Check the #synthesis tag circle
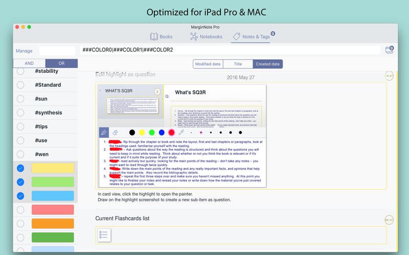The height and width of the screenshot is (255, 409). [20, 113]
